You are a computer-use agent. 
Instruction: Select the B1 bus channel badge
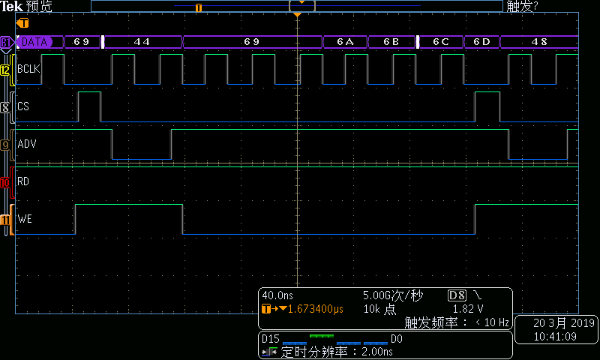(x=6, y=42)
